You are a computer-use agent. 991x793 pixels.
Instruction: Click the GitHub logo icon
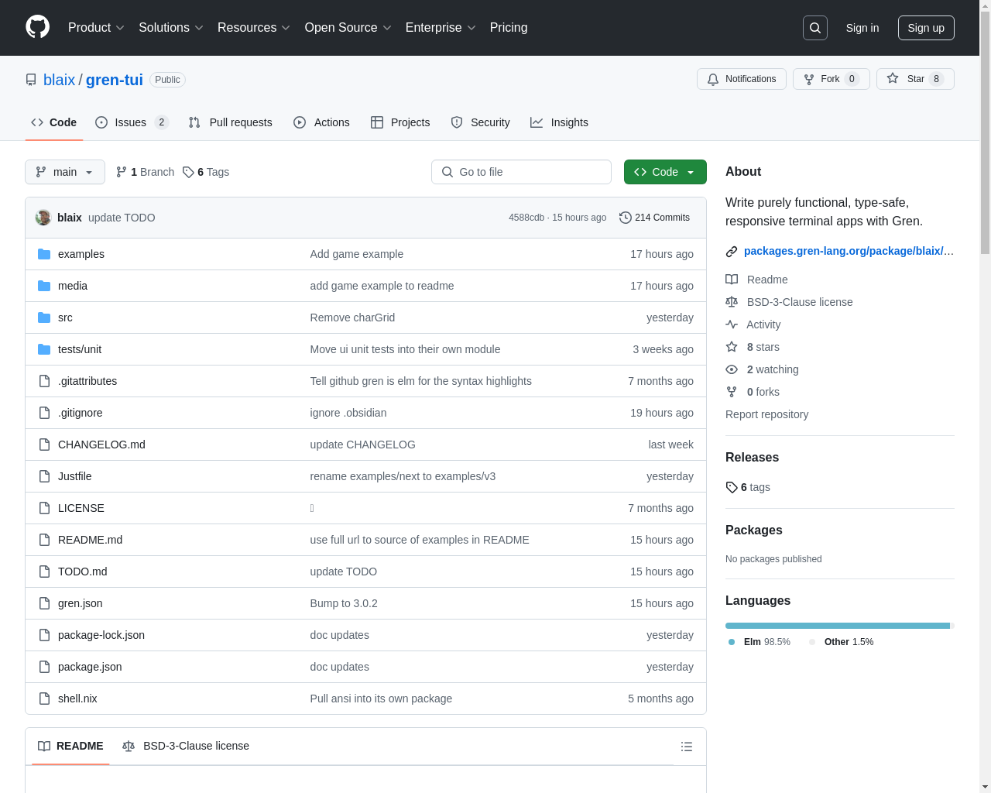[x=38, y=27]
